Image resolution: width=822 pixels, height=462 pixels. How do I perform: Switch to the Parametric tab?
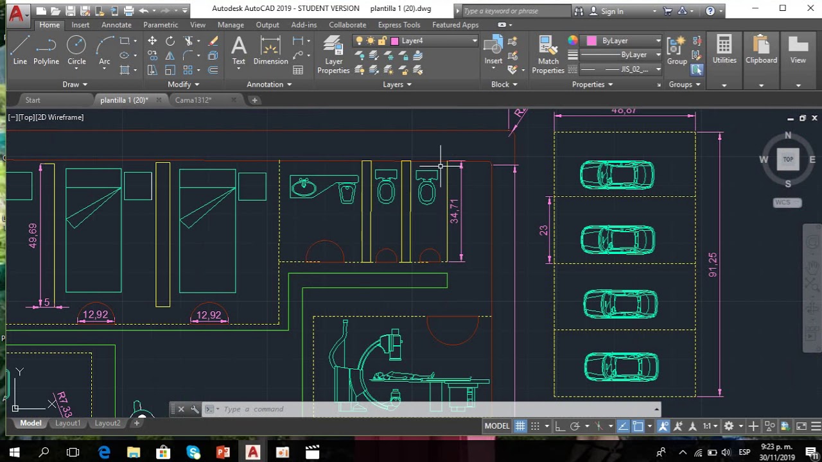(161, 24)
